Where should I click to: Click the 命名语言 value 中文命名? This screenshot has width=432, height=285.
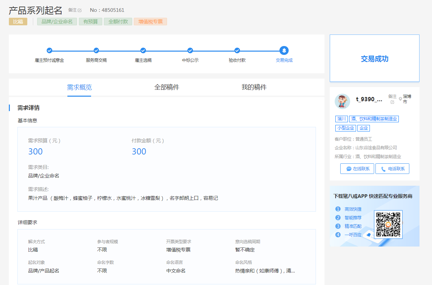pos(176,271)
